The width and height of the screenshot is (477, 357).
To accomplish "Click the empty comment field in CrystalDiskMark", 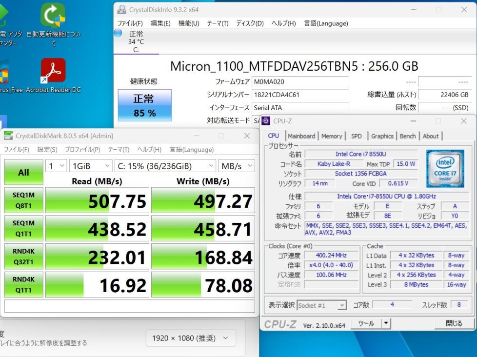I will tap(130, 306).
